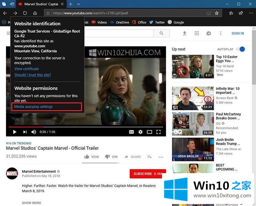The width and height of the screenshot is (256, 206).
Task: Add page to favorites with star icon
Action: click(x=217, y=13)
